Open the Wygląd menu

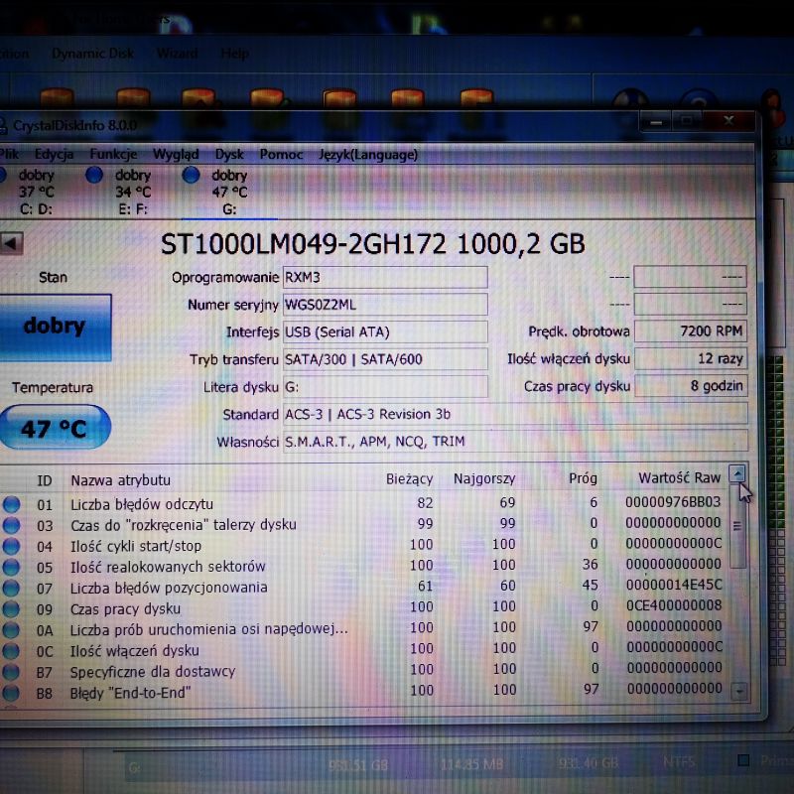coord(176,154)
